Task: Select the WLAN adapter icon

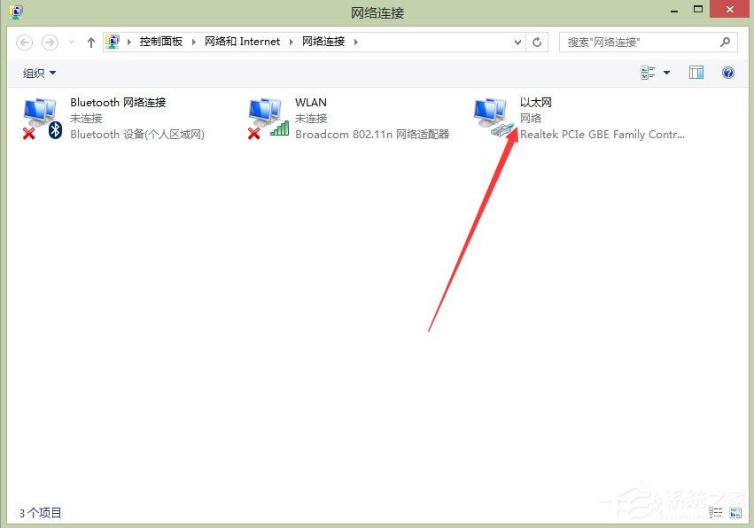Action: (x=268, y=119)
